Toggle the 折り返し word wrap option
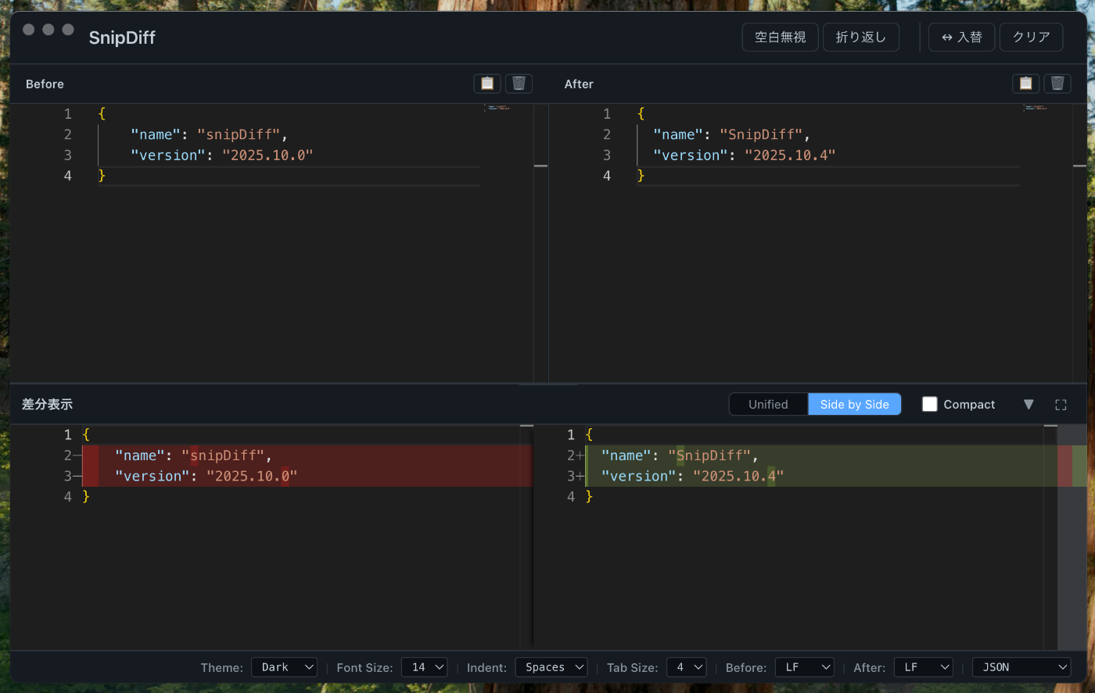 click(x=860, y=38)
